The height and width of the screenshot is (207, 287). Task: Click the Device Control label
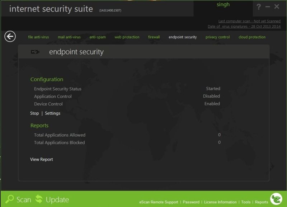coord(48,104)
